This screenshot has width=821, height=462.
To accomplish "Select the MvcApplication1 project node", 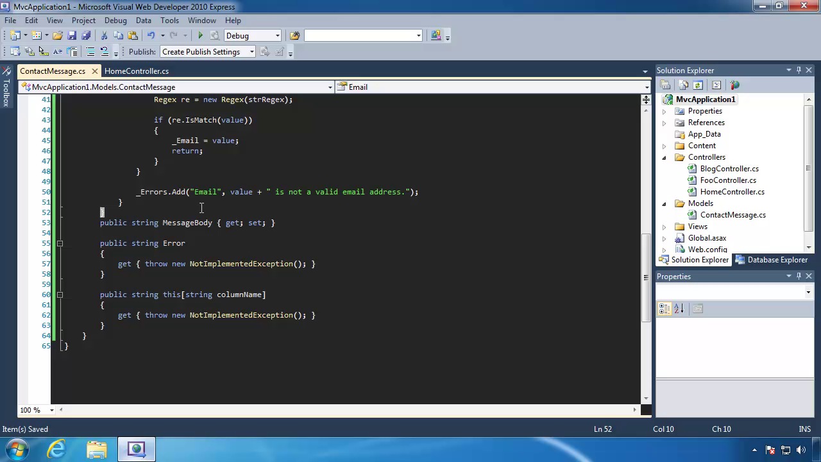I will pos(706,99).
